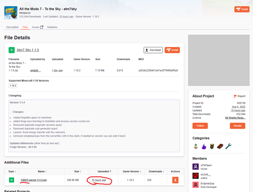
Task: Click the top-right Install button
Action: (242, 9)
